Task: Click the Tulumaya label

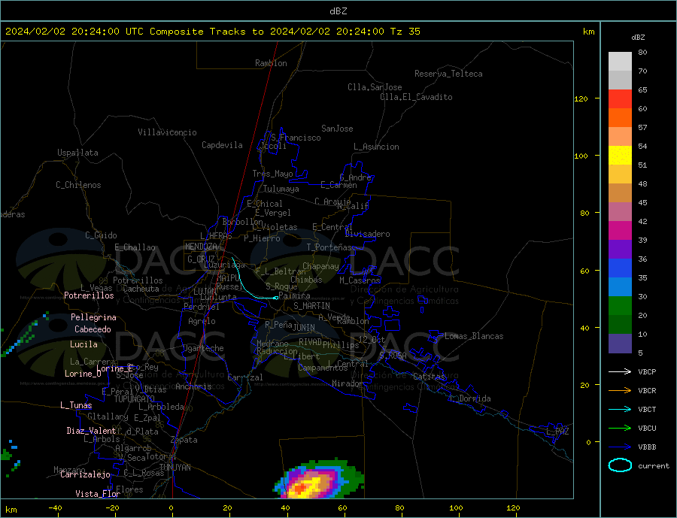Action: tap(281, 189)
